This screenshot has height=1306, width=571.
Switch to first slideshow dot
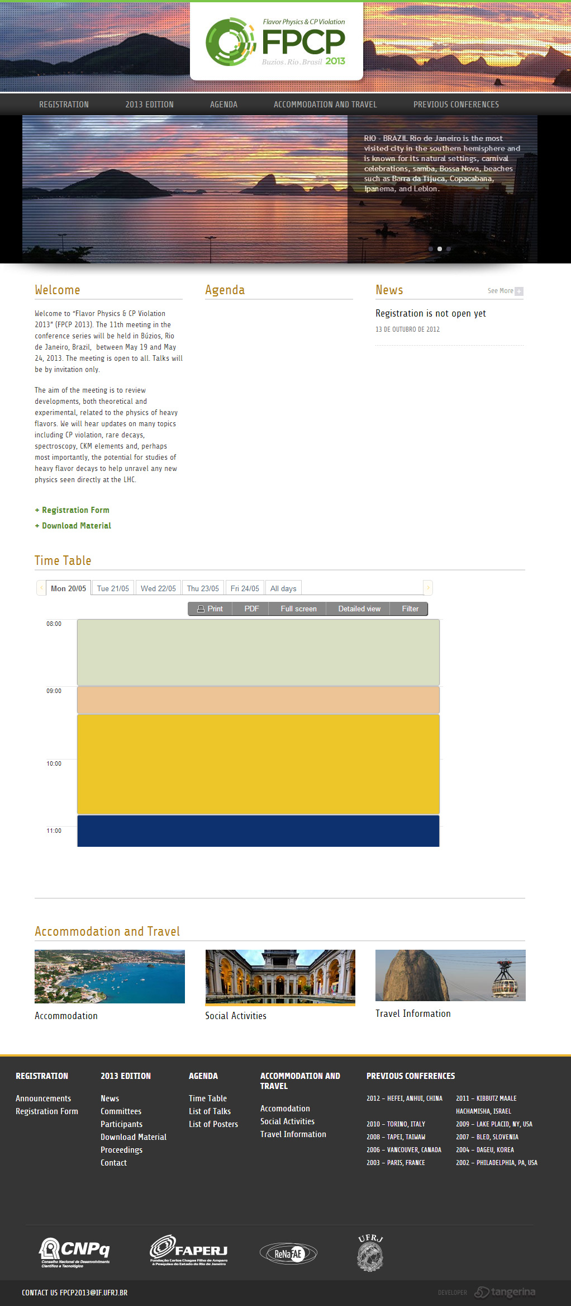[x=431, y=249]
